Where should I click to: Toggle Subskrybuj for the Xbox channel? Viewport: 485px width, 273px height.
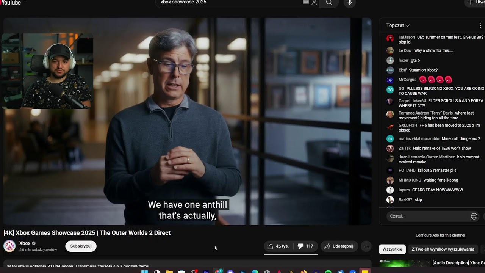click(81, 246)
